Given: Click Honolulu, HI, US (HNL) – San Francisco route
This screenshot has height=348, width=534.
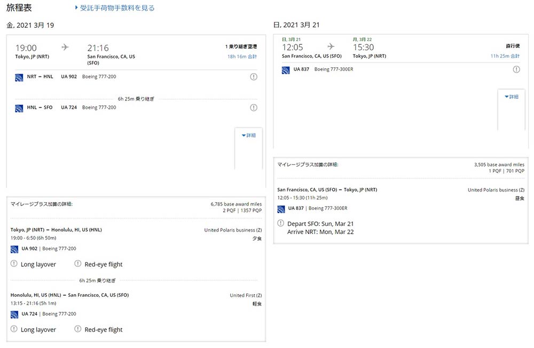Looking at the screenshot, I should coord(69,295).
